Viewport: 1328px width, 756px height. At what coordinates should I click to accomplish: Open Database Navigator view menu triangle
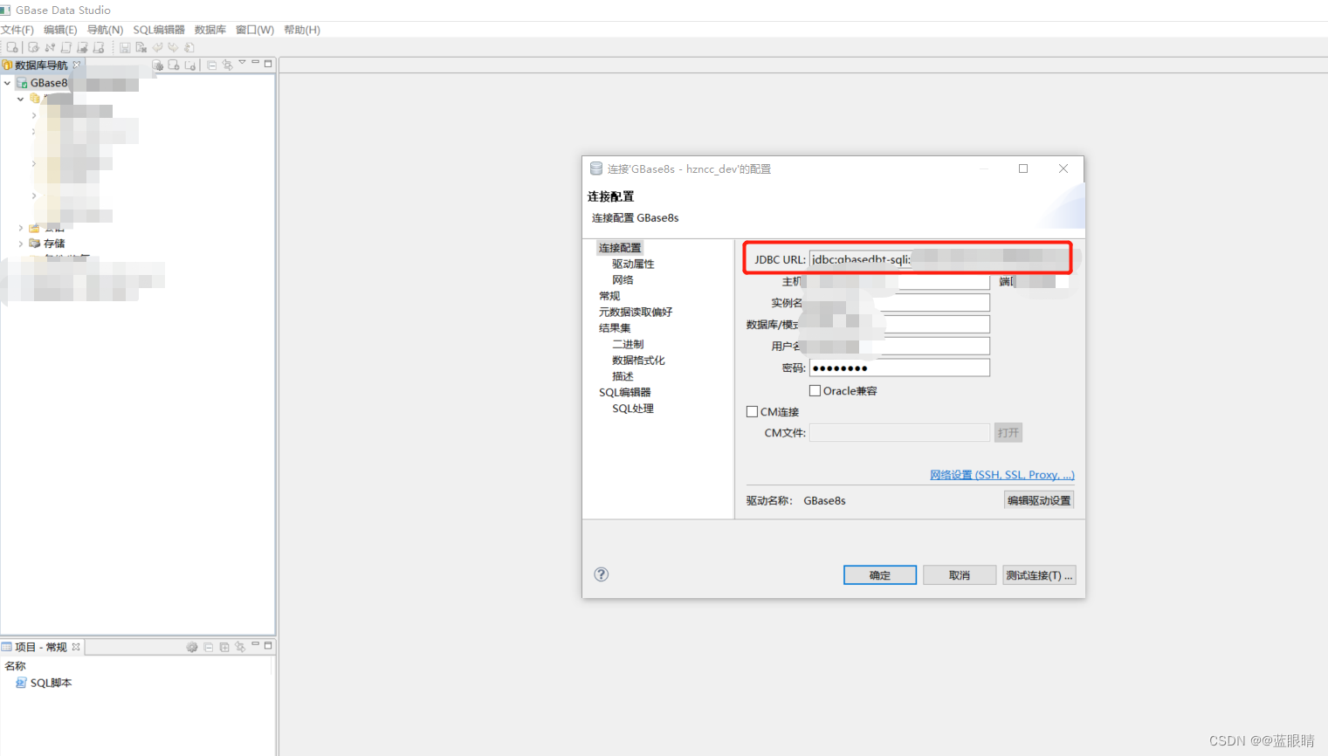point(242,62)
